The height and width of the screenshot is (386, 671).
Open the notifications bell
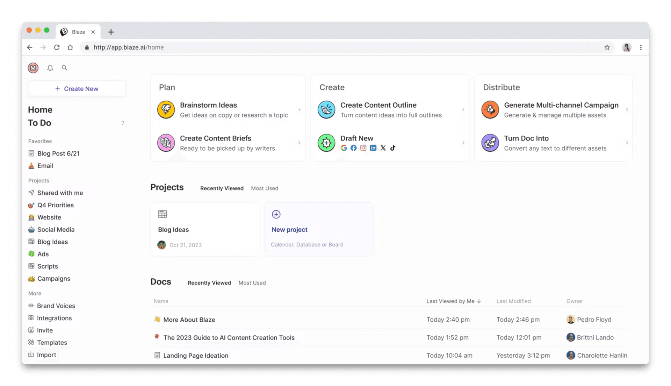click(x=50, y=68)
